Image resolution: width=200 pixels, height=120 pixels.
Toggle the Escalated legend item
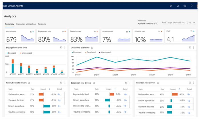point(91,52)
